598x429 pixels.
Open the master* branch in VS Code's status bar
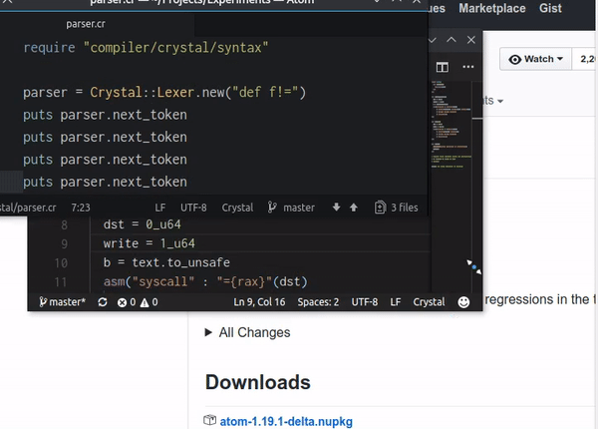point(62,302)
